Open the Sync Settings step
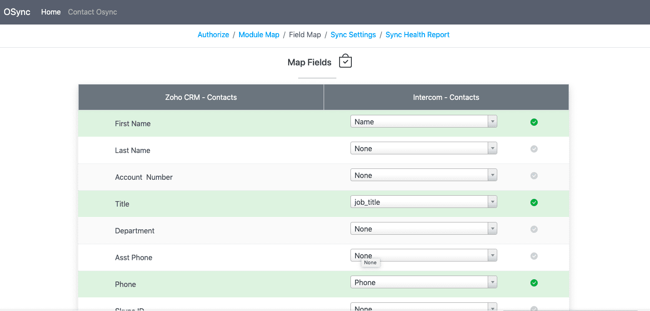Screen dimensions: 650x311 click(353, 35)
